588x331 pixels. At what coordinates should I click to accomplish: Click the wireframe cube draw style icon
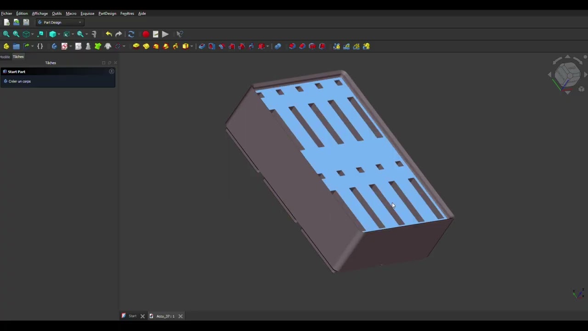point(26,34)
